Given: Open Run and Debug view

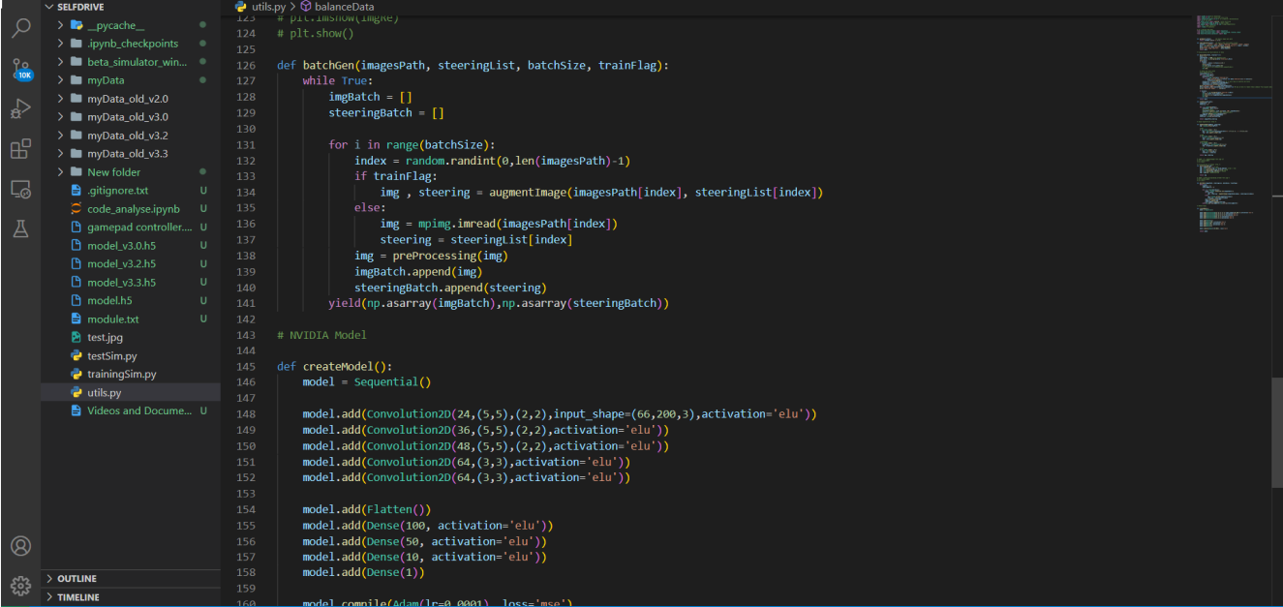Looking at the screenshot, I should click(20, 108).
